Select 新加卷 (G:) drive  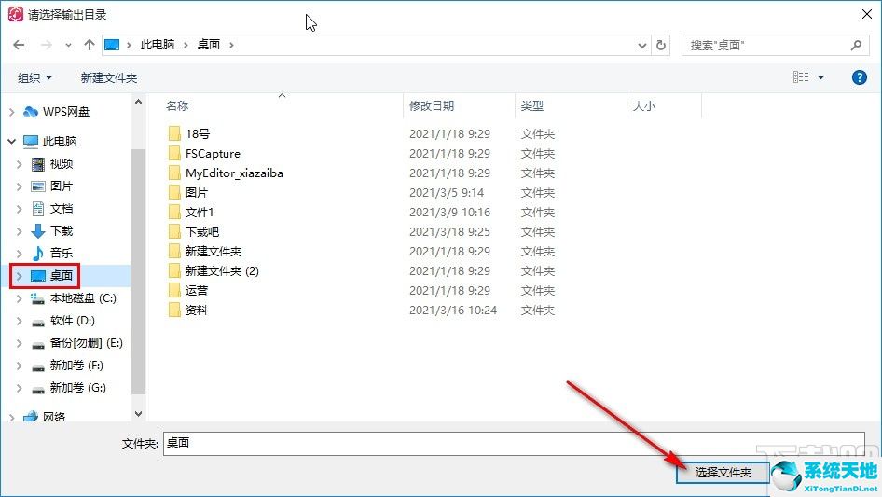77,388
